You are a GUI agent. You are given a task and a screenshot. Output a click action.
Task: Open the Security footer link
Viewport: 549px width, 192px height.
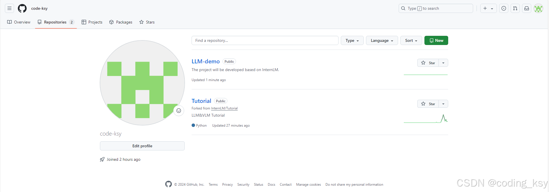coord(243,185)
